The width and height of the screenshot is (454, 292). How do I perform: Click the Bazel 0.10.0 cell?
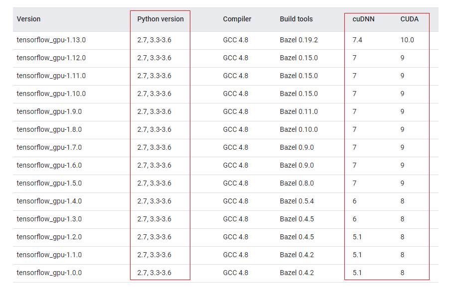(299, 129)
